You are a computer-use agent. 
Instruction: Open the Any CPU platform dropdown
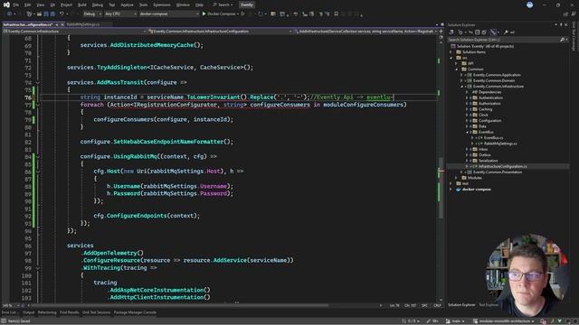click(x=120, y=14)
